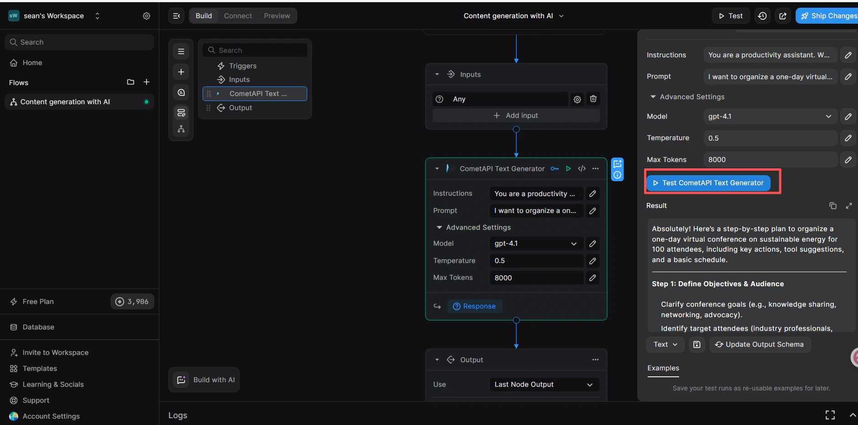Screen dimensions: 858x425
Task: Collapse Advanced Settings in the node
Action: coord(439,228)
